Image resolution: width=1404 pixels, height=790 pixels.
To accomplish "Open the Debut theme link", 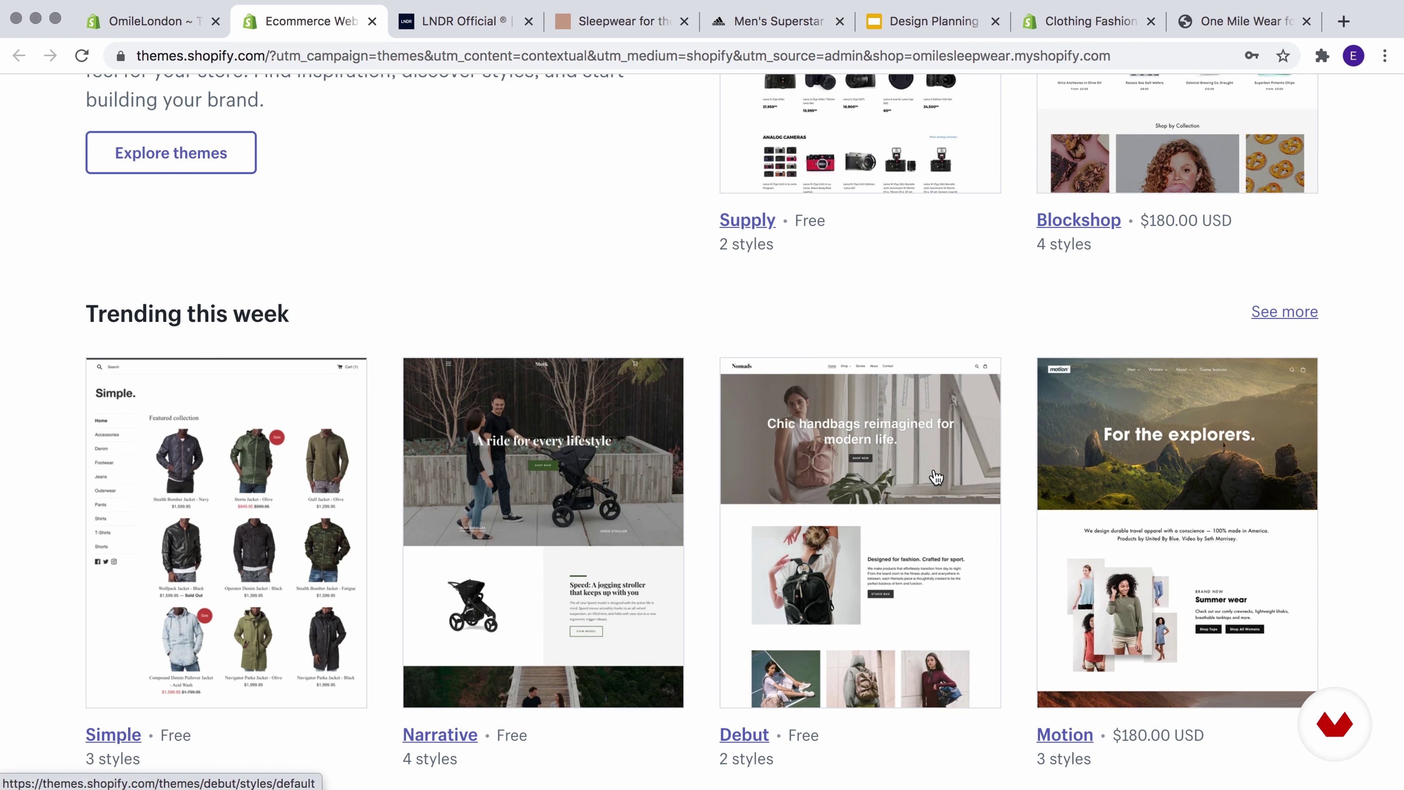I will click(x=744, y=734).
